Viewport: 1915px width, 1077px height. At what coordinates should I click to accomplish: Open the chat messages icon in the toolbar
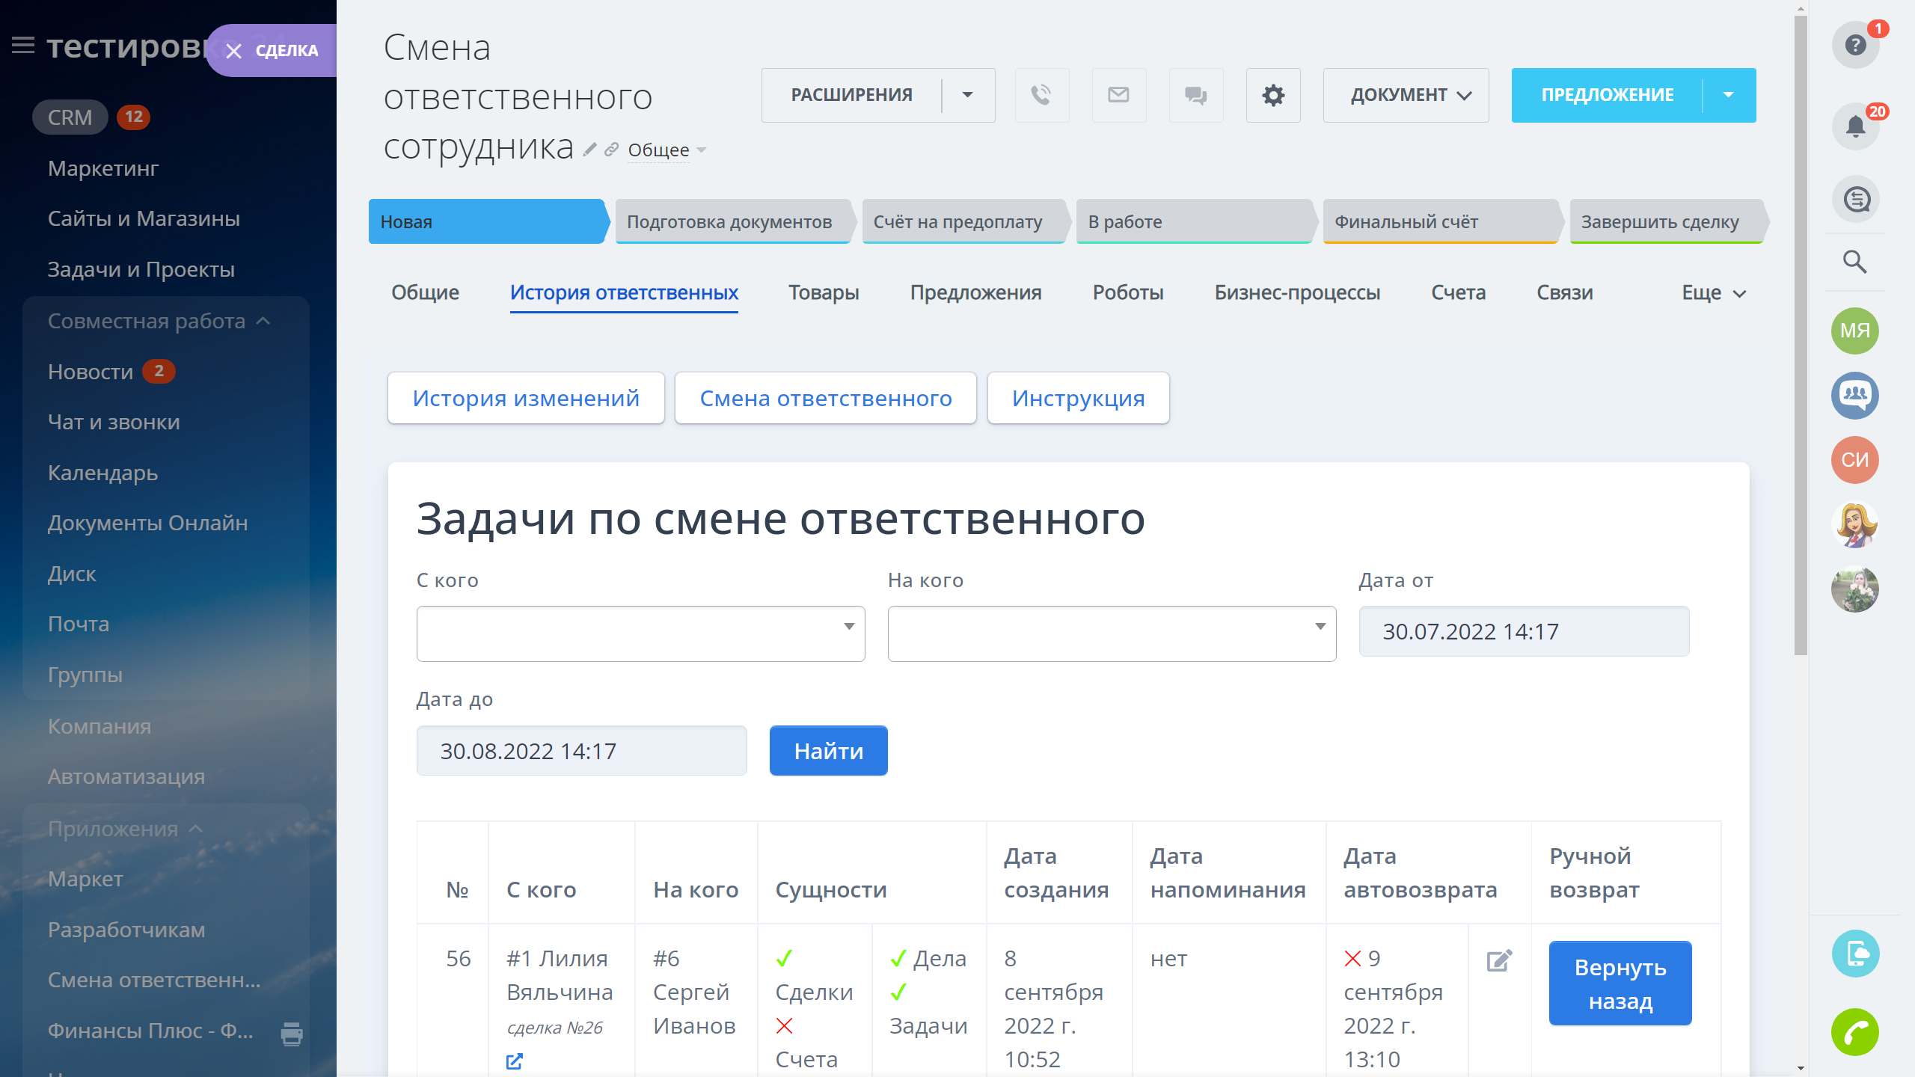tap(1195, 95)
